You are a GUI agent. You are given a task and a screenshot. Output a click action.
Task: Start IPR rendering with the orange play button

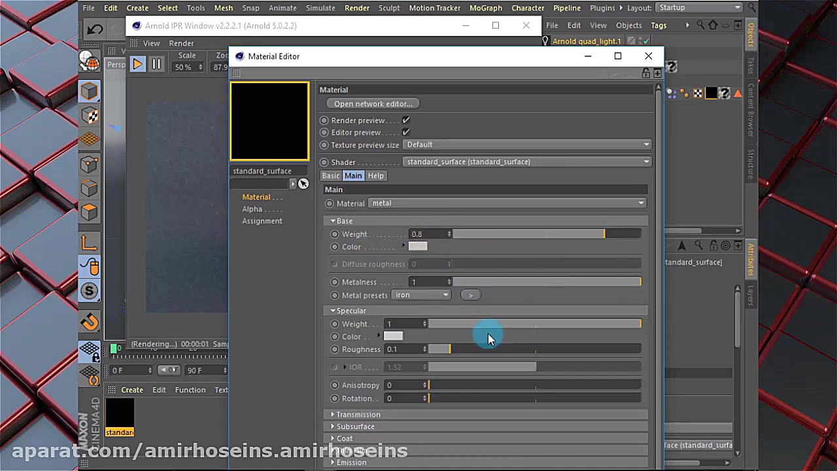click(x=137, y=64)
